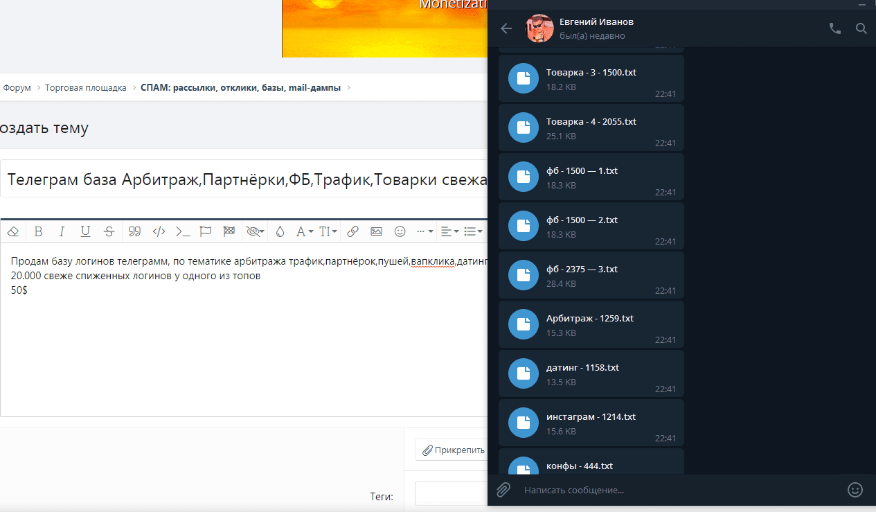Click the checkered flag icon

[x=229, y=231]
